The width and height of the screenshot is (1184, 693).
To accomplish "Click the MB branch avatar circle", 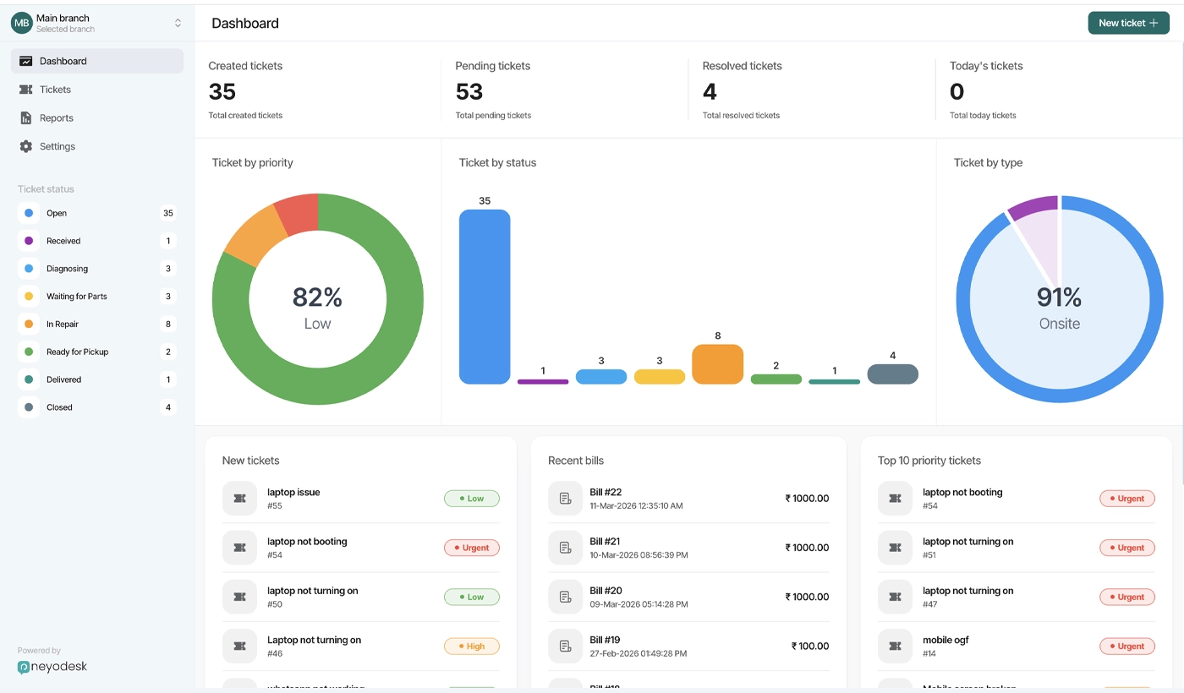I will tap(21, 22).
